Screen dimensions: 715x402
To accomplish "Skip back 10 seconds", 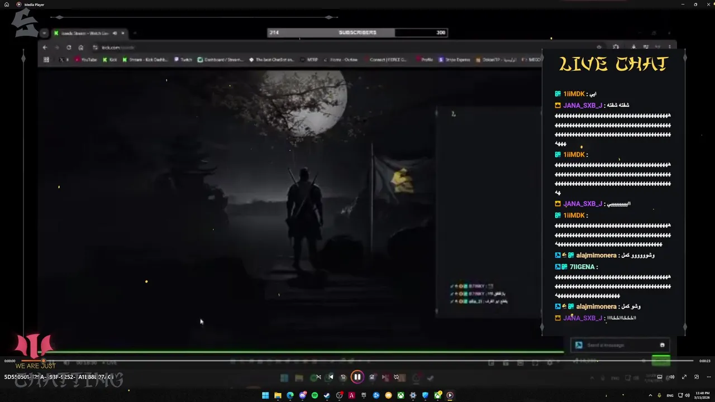I will tap(343, 377).
